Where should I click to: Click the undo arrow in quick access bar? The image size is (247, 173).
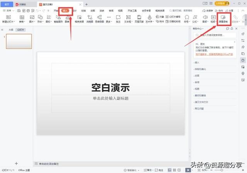click(x=37, y=10)
